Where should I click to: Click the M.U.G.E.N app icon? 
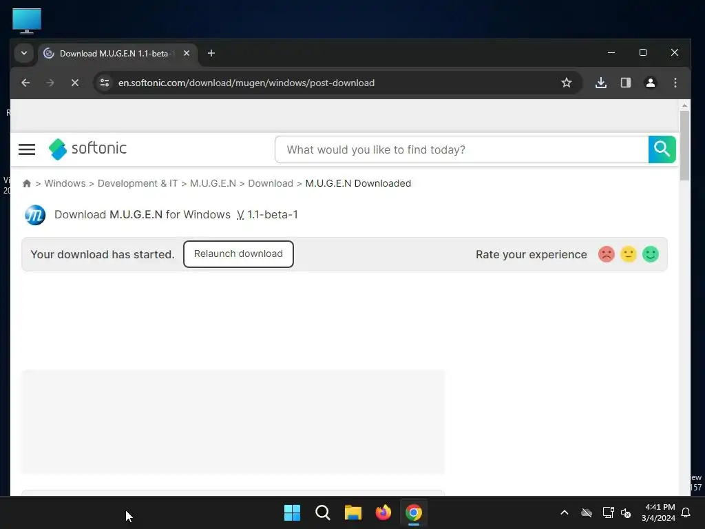pyautogui.click(x=35, y=215)
